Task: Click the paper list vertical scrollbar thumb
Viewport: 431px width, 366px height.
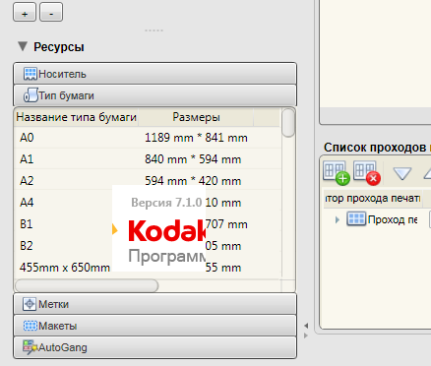Action: pyautogui.click(x=288, y=123)
